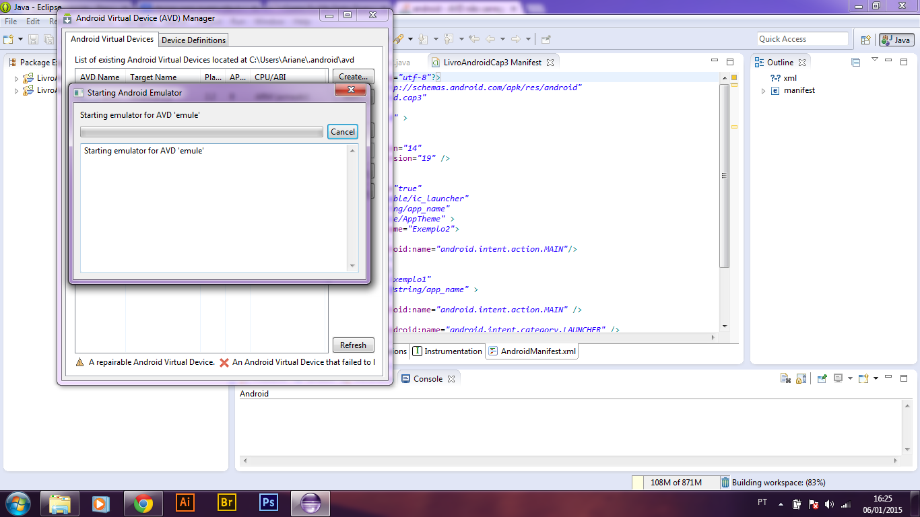Viewport: 920px width, 517px height.
Task: Expand the manifest node in Outline
Action: (x=763, y=91)
